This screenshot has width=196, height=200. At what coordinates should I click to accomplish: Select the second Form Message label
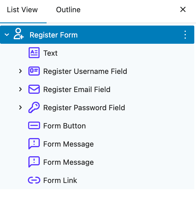coord(68,162)
